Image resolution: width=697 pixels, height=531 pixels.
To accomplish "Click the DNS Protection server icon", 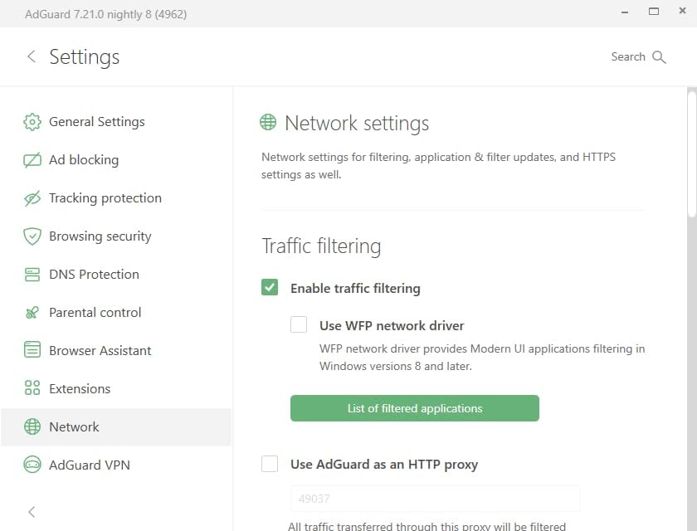I will (32, 275).
